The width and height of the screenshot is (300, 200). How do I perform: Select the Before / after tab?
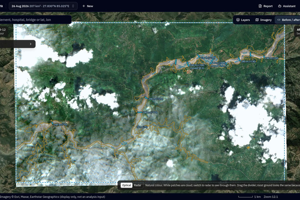(288, 20)
